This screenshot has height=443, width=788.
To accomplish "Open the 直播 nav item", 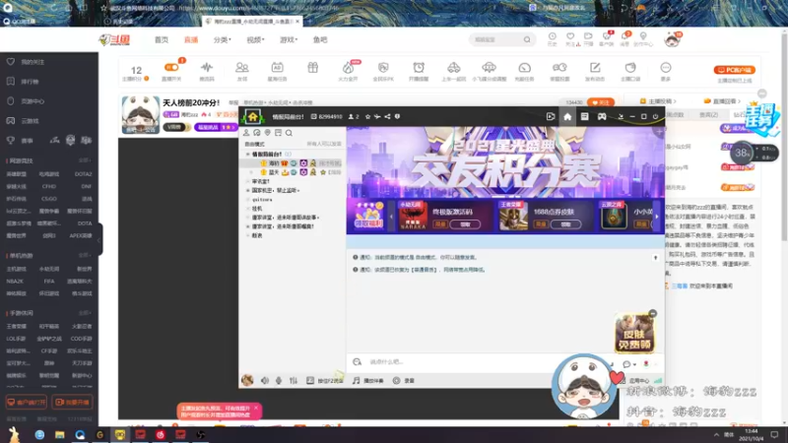I will coord(191,39).
